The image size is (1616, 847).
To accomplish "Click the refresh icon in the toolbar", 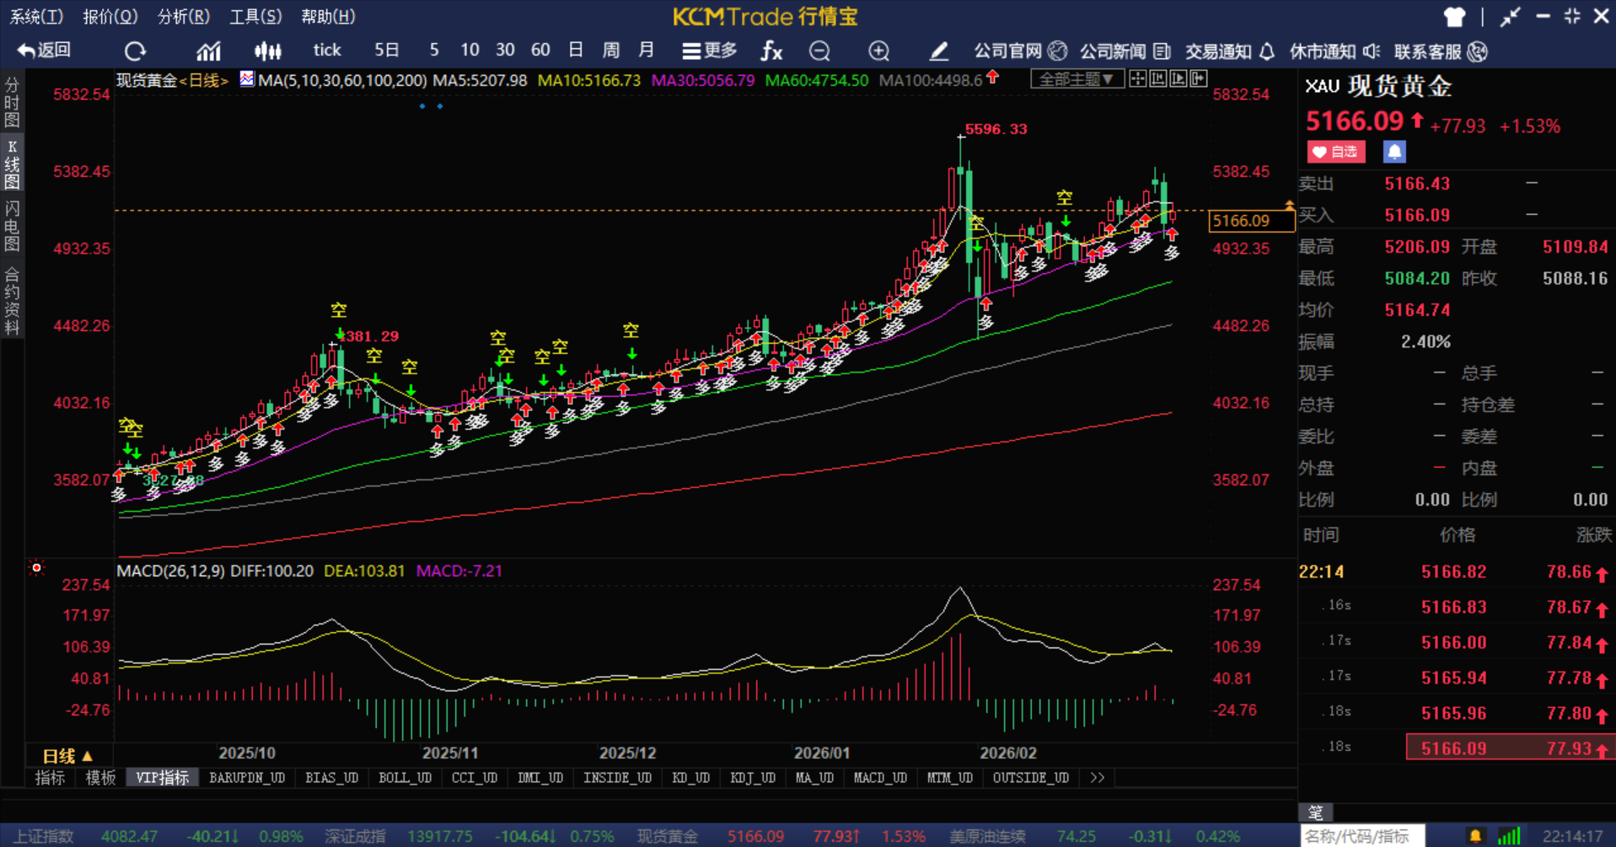I will point(135,51).
